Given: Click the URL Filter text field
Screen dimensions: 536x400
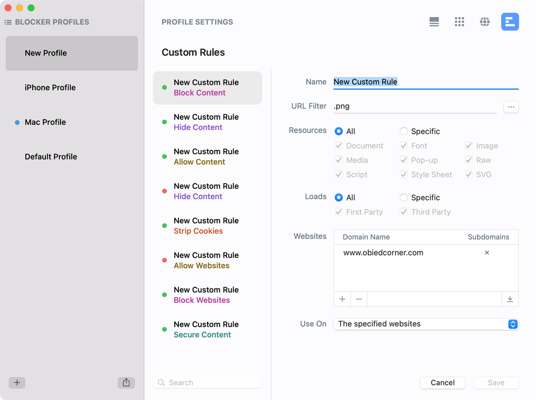Looking at the screenshot, I should pyautogui.click(x=414, y=106).
